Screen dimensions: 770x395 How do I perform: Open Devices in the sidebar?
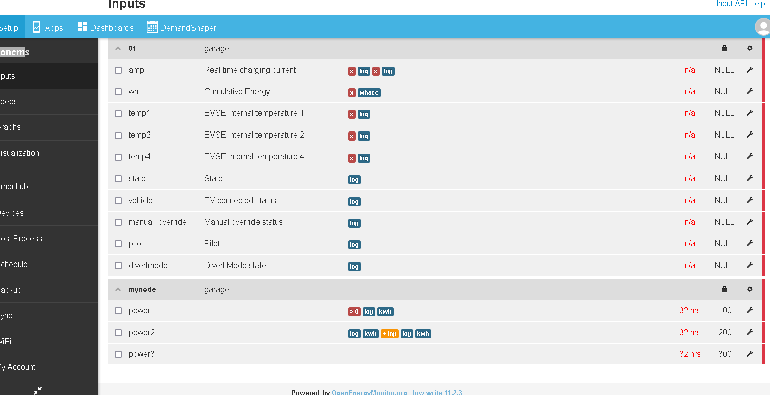tap(49, 213)
